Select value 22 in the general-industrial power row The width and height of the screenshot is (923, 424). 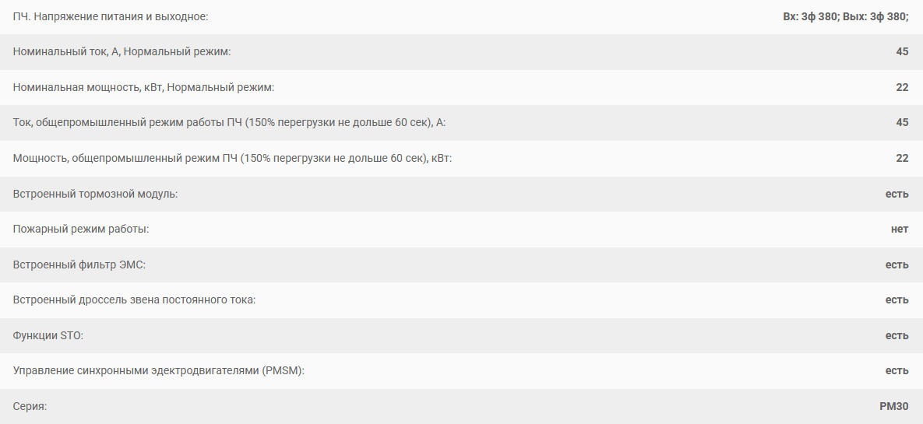(903, 158)
